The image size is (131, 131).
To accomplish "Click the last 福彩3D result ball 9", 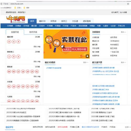I will [x=18, y=42].
